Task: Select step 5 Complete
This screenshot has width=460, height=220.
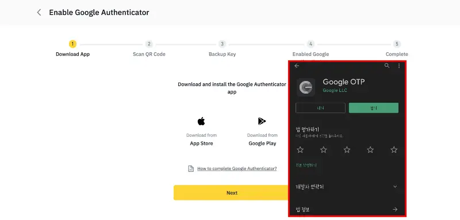Action: pyautogui.click(x=397, y=49)
